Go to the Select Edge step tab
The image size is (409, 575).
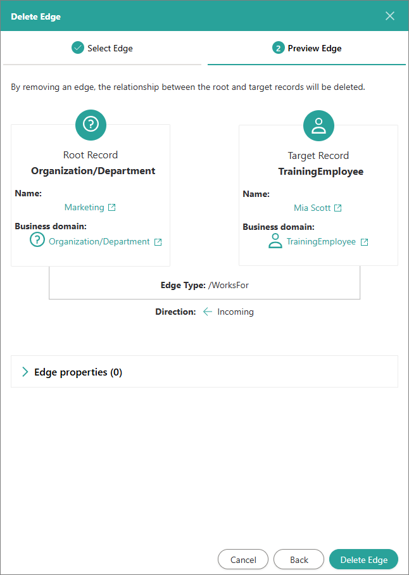point(103,48)
